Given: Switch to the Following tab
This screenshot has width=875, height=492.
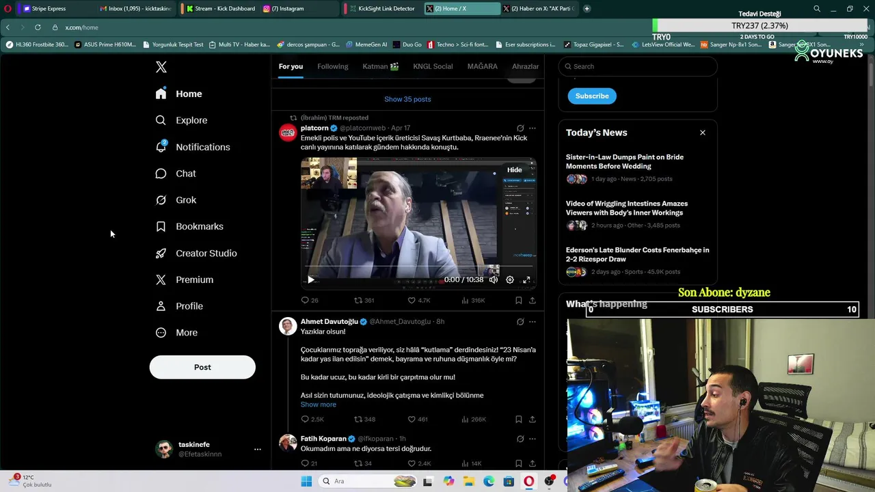Looking at the screenshot, I should coord(333,66).
